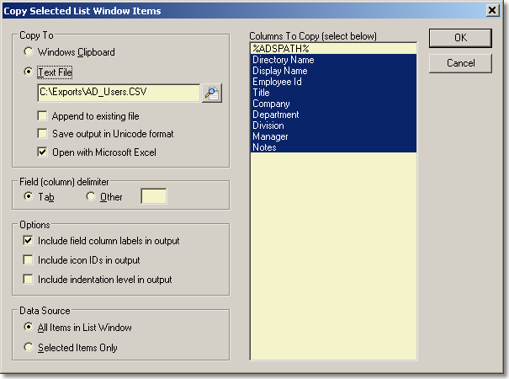Click the custom delimiter text box
The width and height of the screenshot is (509, 379).
[x=153, y=196]
